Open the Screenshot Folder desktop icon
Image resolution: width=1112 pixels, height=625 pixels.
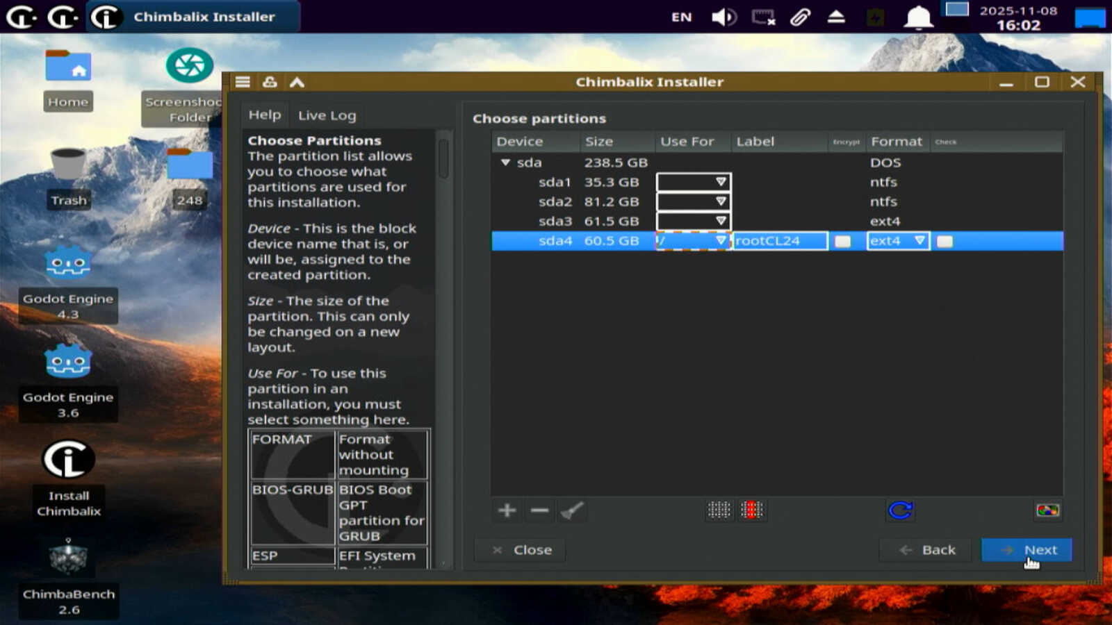[189, 86]
